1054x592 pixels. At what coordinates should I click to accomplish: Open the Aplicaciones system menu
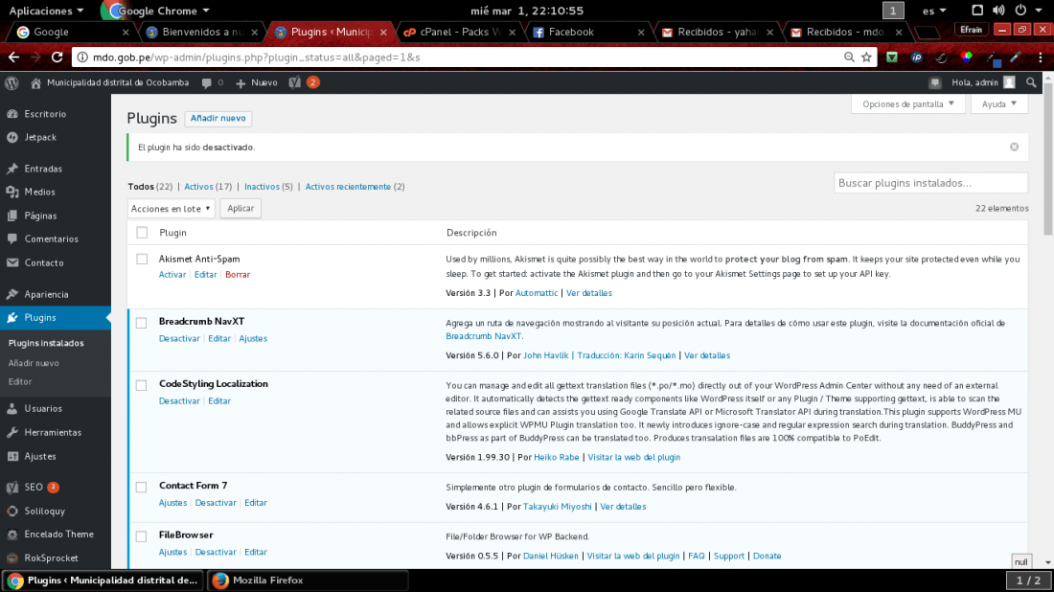(46, 11)
